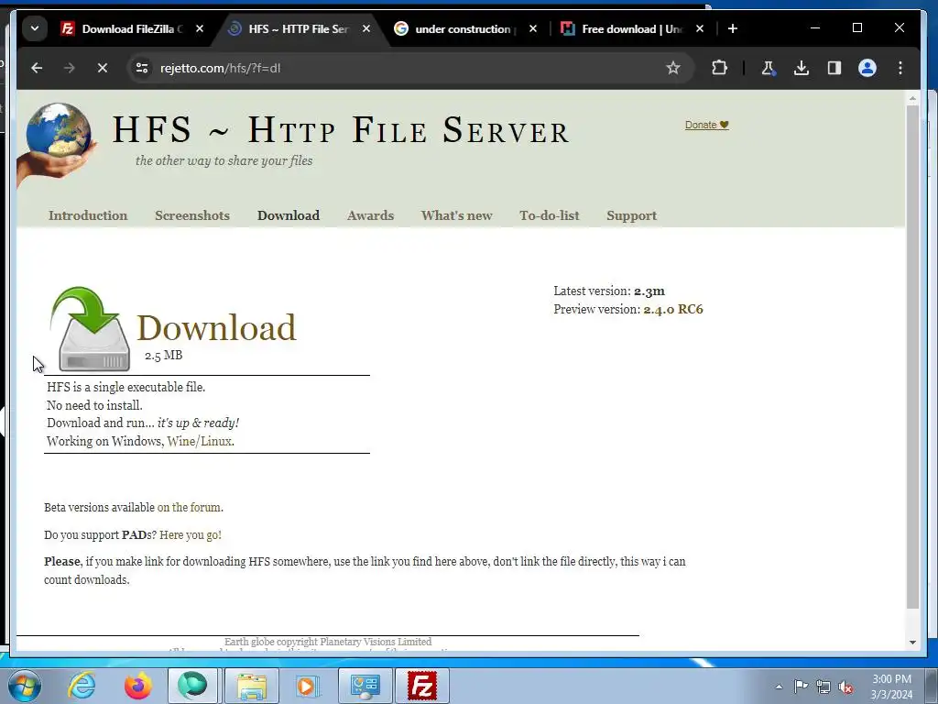Image resolution: width=938 pixels, height=704 pixels.
Task: Open the Donate link
Action: 706,125
